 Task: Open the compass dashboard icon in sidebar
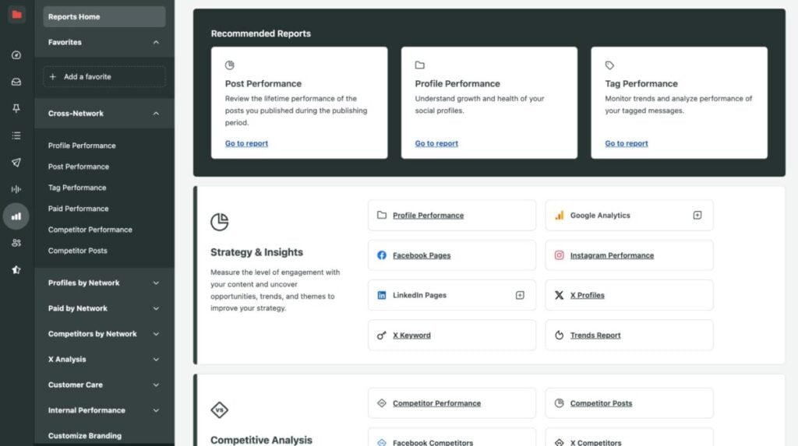tap(16, 55)
